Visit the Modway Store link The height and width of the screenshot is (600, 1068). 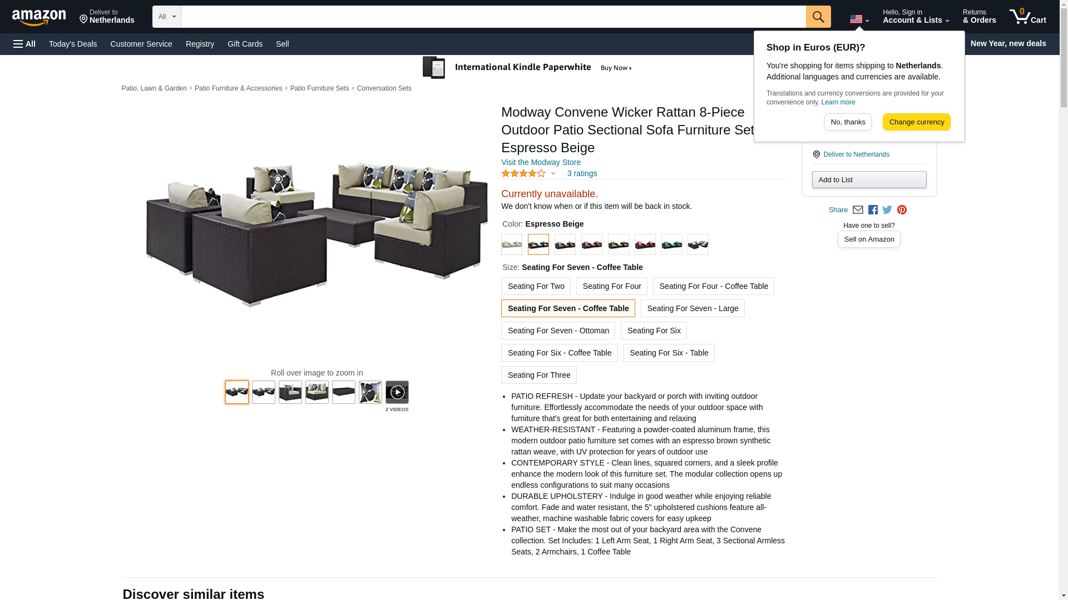pyautogui.click(x=541, y=162)
